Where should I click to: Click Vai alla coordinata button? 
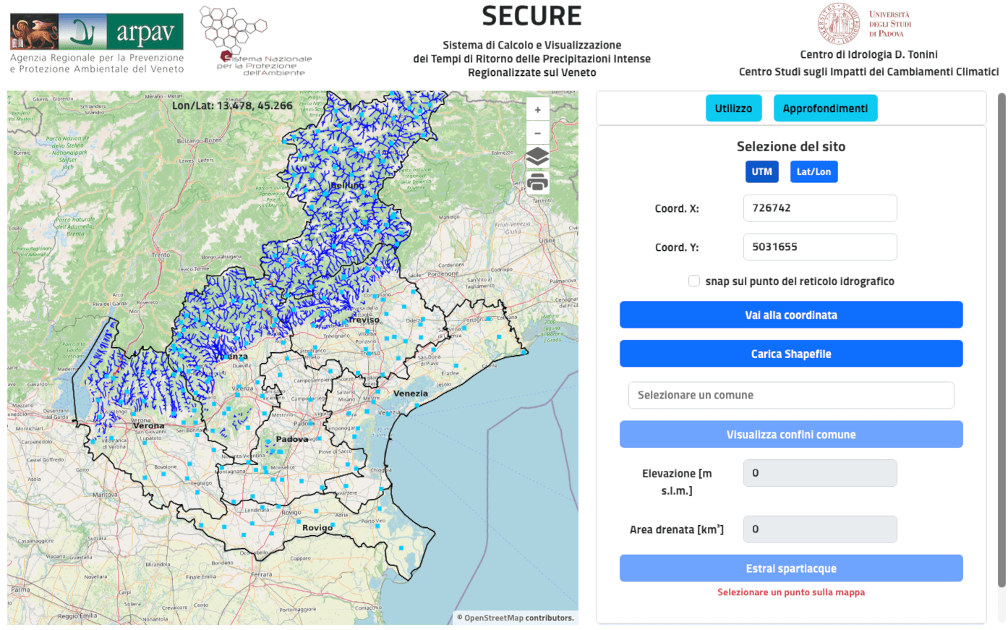[791, 315]
